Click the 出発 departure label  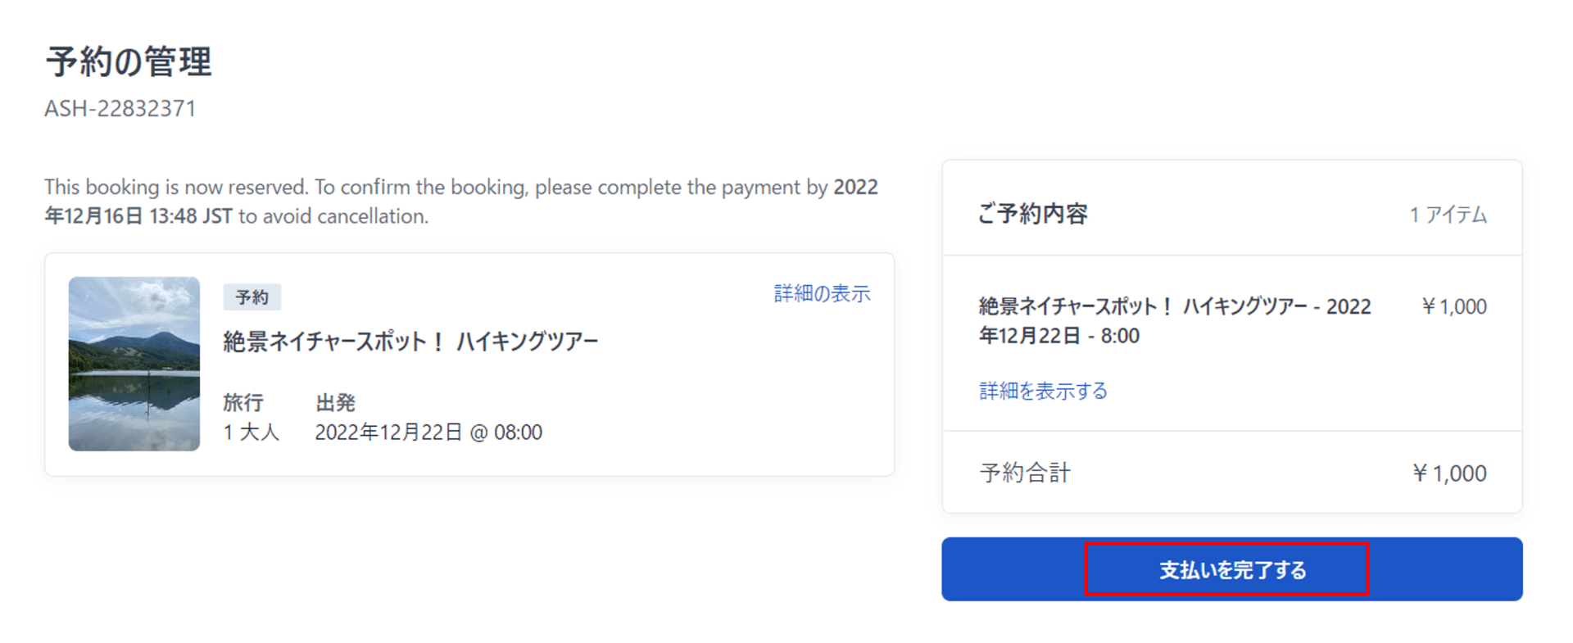(335, 402)
